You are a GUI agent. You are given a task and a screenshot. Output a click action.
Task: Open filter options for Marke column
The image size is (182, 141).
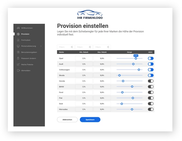click(72, 47)
